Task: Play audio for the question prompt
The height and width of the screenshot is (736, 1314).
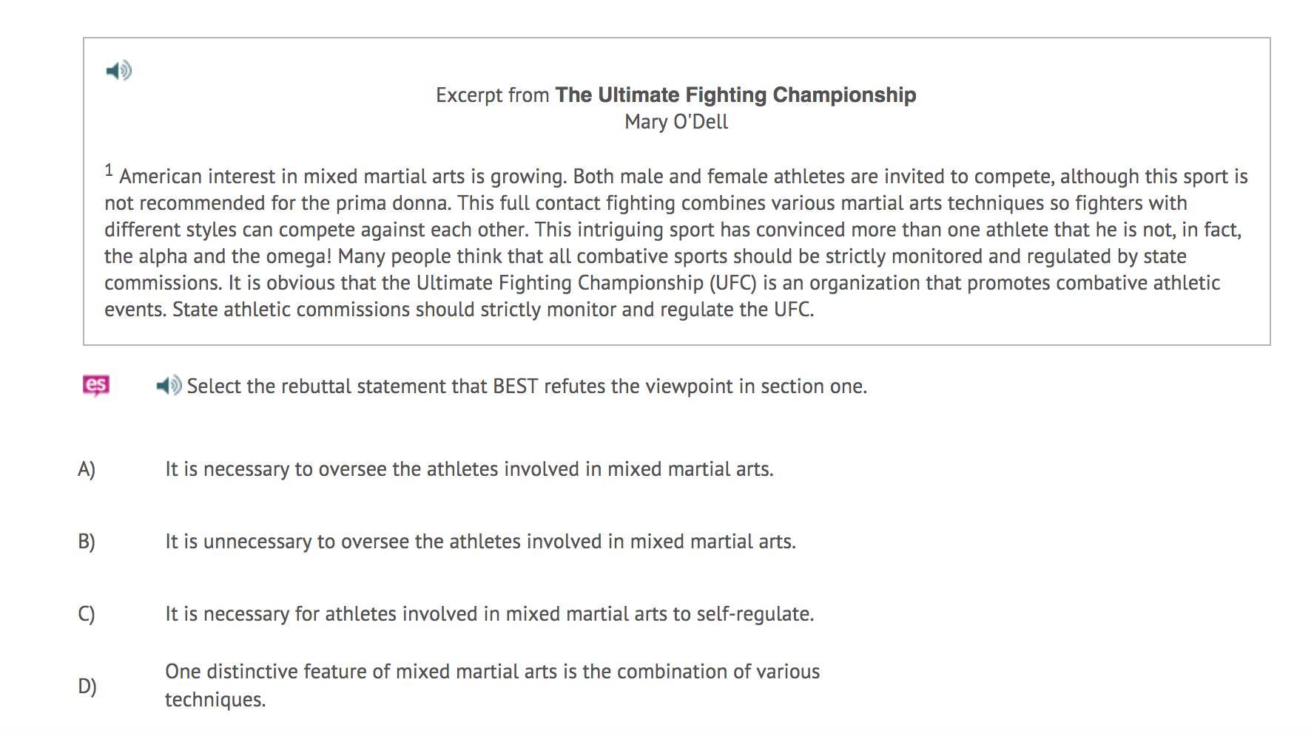Action: pos(169,386)
